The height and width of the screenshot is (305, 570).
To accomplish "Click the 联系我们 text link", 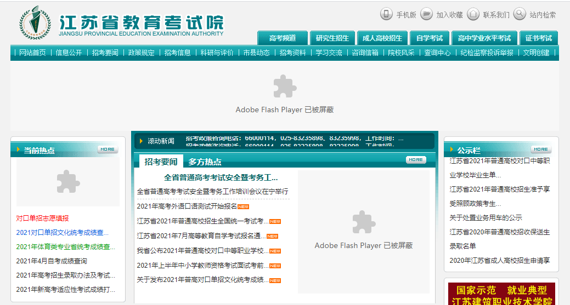I will tap(496, 15).
